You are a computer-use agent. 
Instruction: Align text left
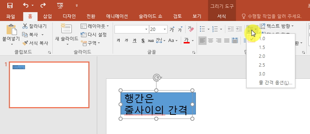click(202, 41)
